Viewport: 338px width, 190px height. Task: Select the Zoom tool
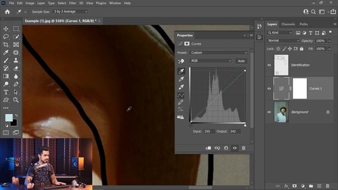pos(16,100)
